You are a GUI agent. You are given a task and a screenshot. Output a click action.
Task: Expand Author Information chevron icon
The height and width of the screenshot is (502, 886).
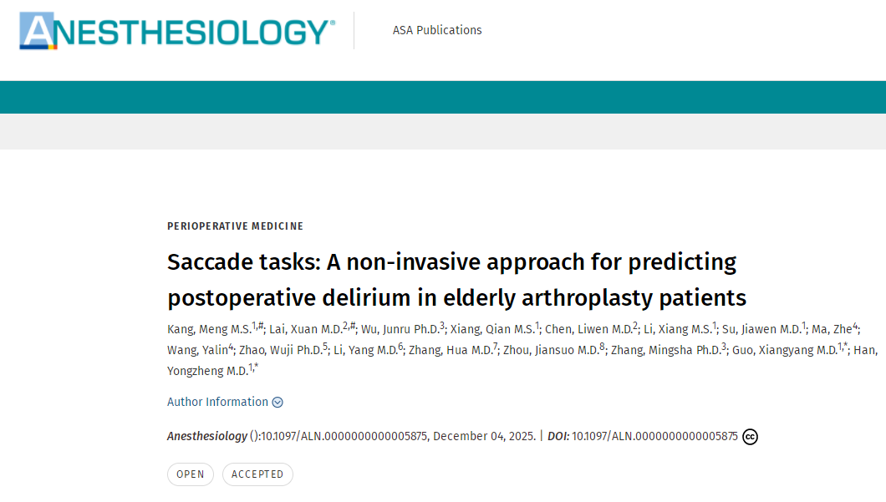click(278, 402)
